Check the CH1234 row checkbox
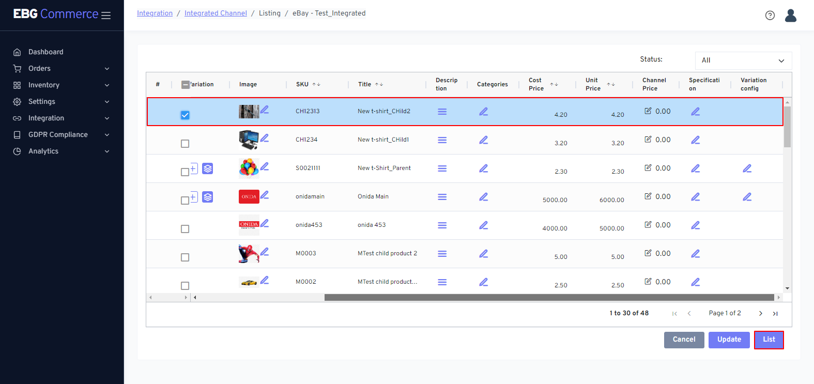The height and width of the screenshot is (384, 814). [x=185, y=144]
